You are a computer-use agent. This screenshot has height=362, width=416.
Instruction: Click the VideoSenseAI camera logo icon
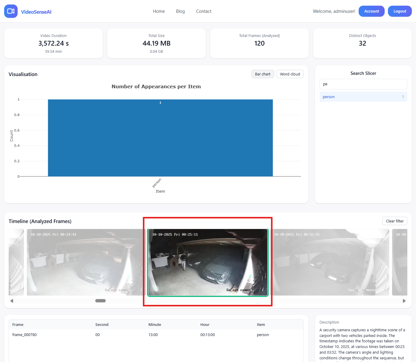(x=11, y=11)
